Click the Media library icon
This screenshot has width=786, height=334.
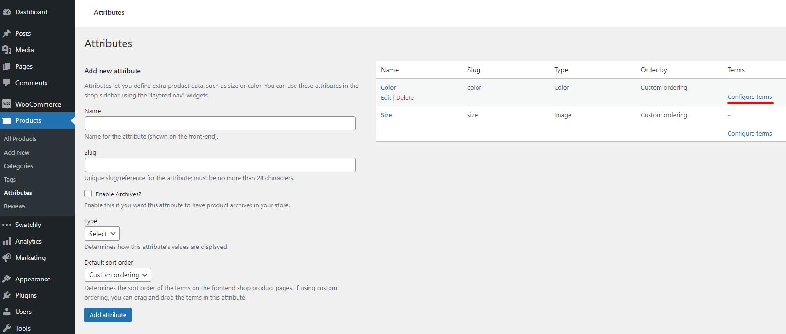pyautogui.click(x=7, y=50)
